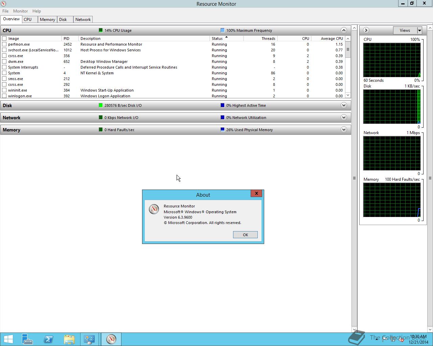This screenshot has height=346, width=433.
Task: Click the Resource Monitor icon in About dialog
Action: pyautogui.click(x=154, y=209)
